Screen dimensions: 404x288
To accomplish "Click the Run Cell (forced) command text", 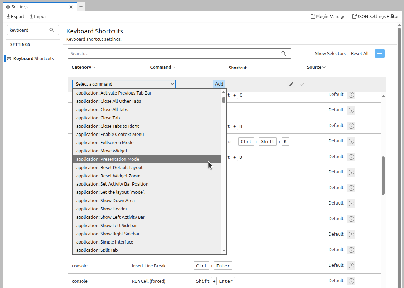I will pyautogui.click(x=149, y=281).
